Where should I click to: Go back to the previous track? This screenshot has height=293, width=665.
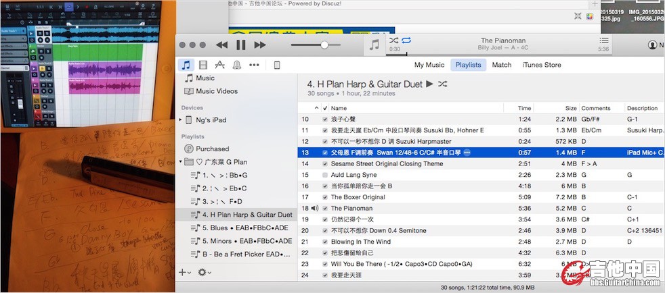coord(221,45)
